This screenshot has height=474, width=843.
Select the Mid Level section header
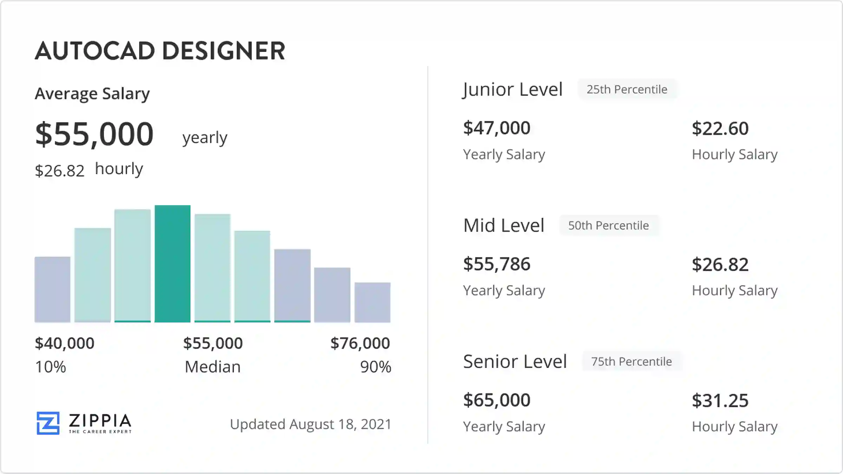503,225
